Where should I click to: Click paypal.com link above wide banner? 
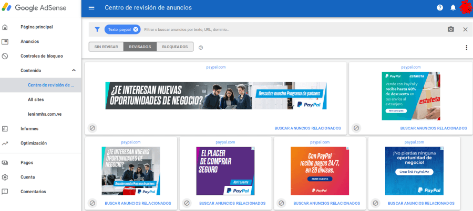coord(215,68)
